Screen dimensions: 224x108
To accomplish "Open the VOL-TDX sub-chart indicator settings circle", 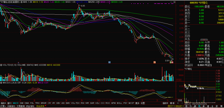I will [1, 65].
